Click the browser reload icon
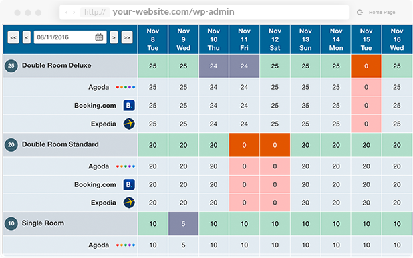Image resolution: width=413 pixels, height=258 pixels. coord(360,12)
